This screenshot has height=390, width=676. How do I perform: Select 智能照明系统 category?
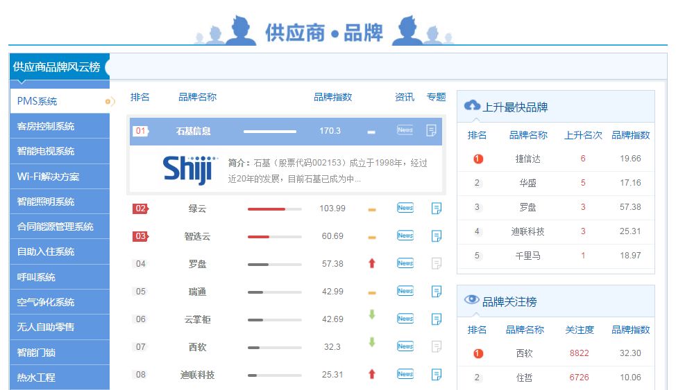(60, 202)
